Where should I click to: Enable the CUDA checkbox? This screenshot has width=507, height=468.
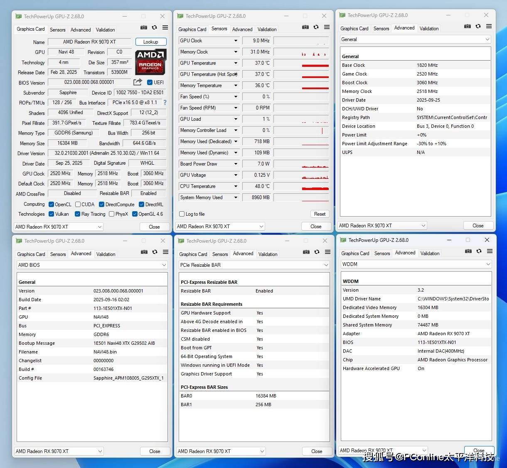click(x=78, y=205)
